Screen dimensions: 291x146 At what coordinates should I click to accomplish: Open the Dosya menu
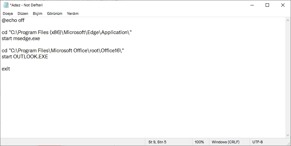click(7, 13)
